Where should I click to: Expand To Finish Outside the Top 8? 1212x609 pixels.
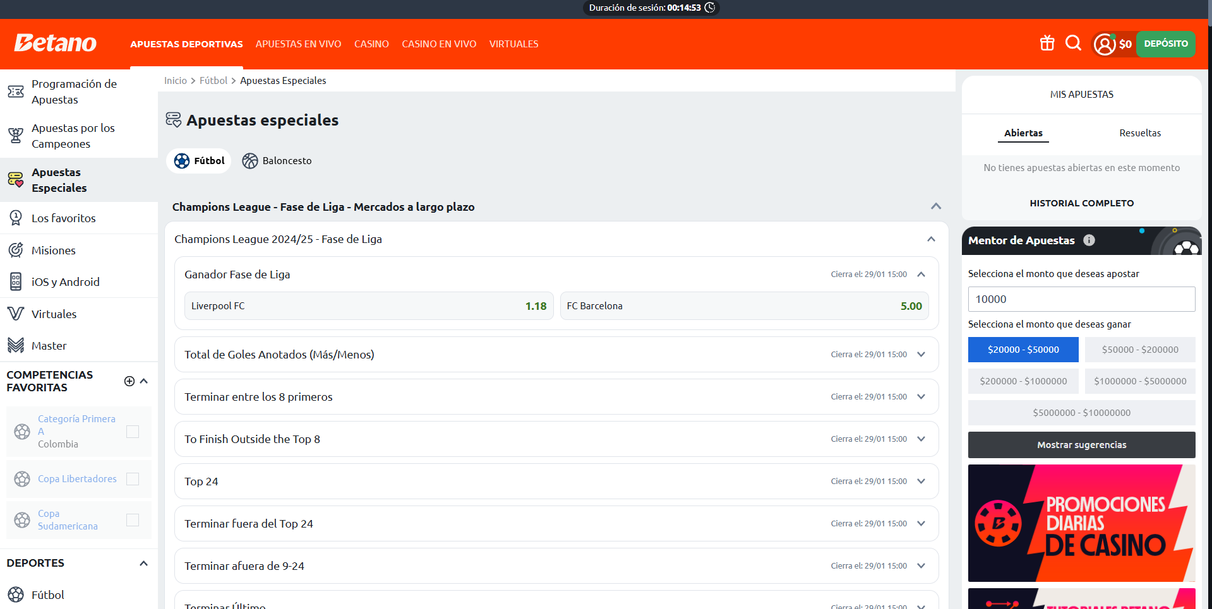point(921,439)
